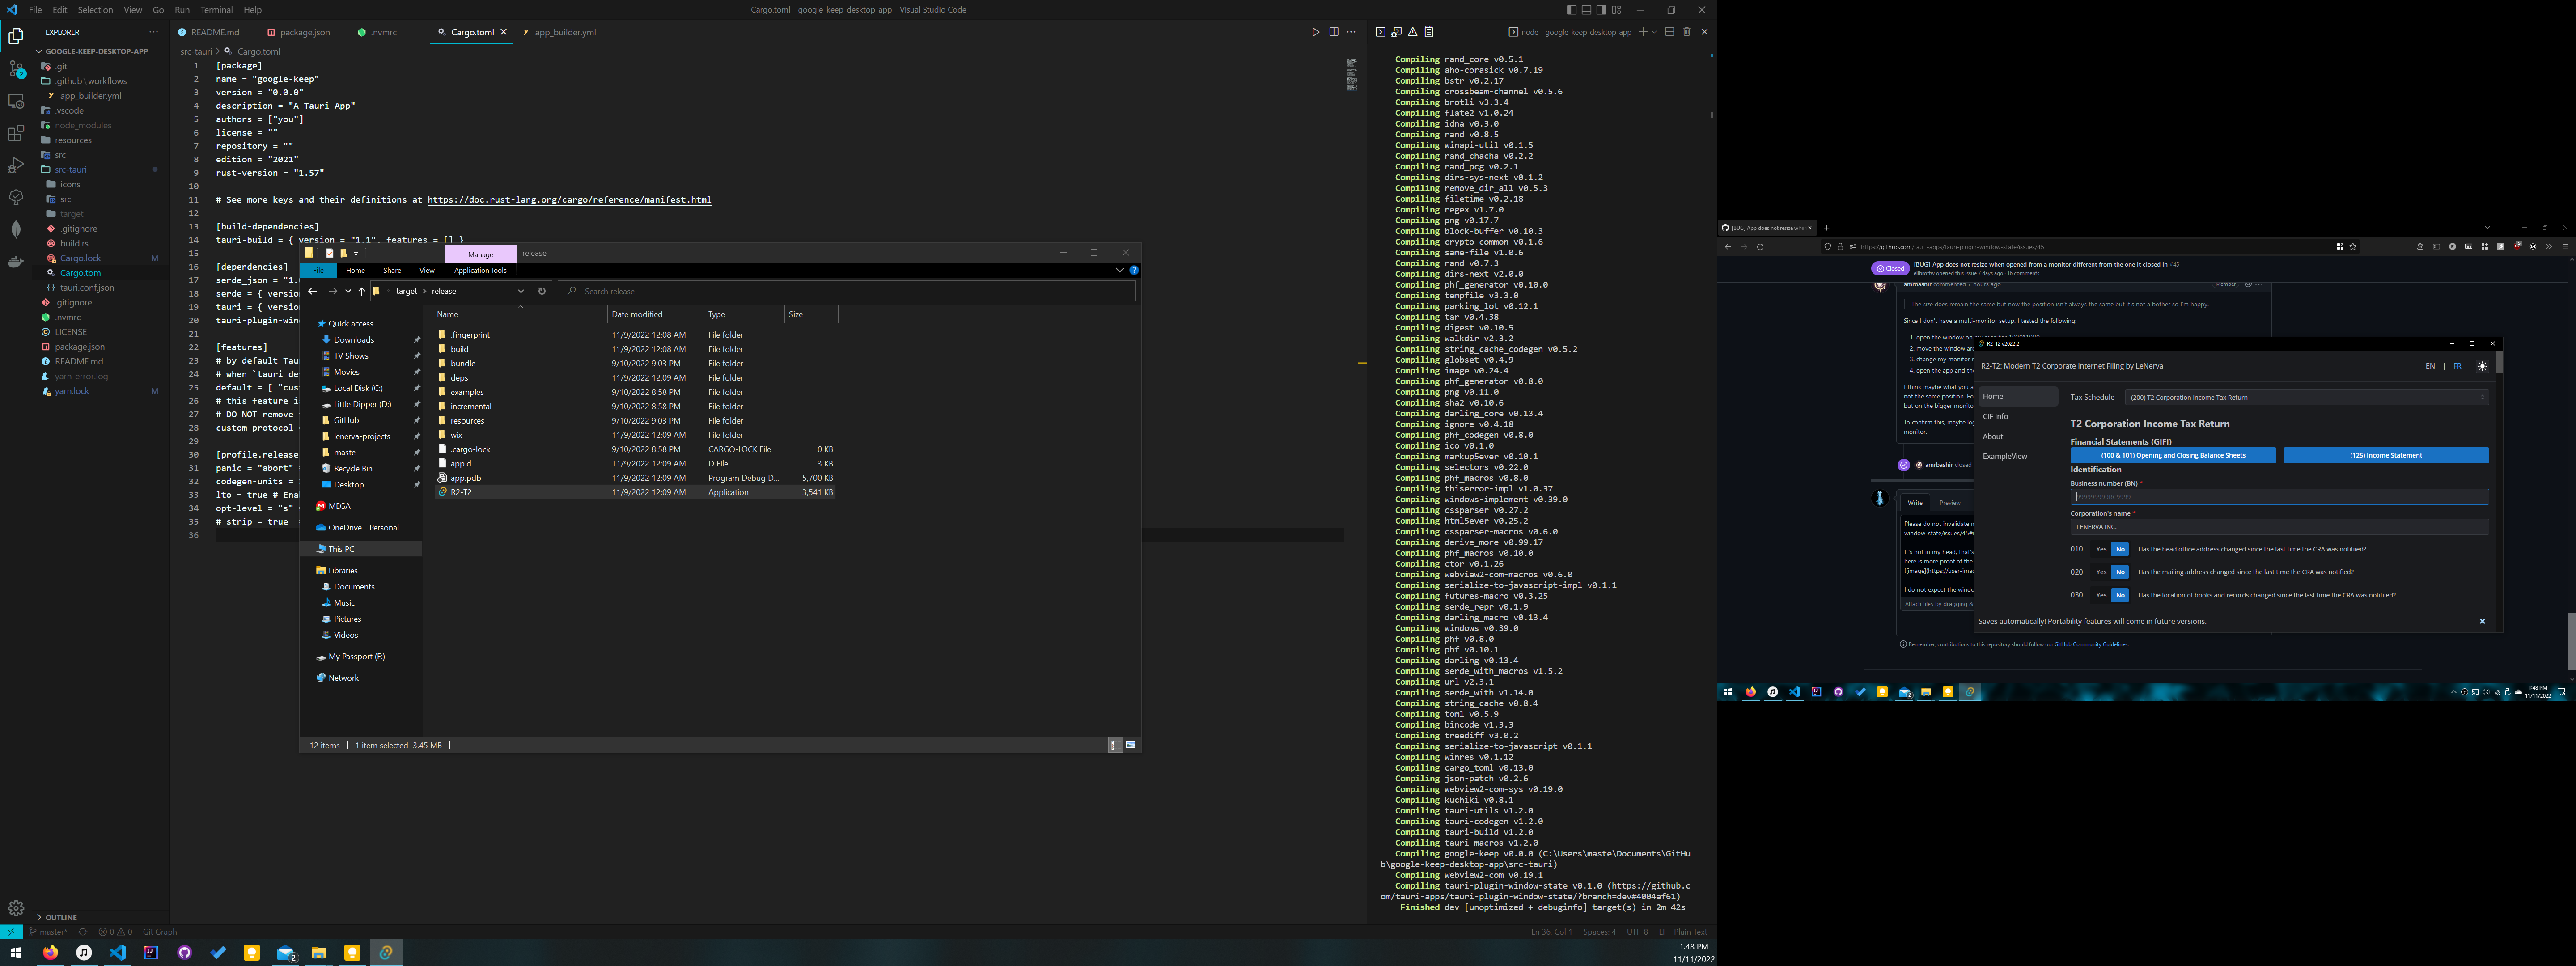Open the Run and Debug view
Image resolution: width=2576 pixels, height=966 pixels.
tap(16, 165)
